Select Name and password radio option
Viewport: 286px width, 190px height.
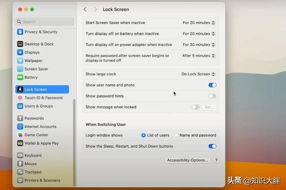click(x=176, y=135)
